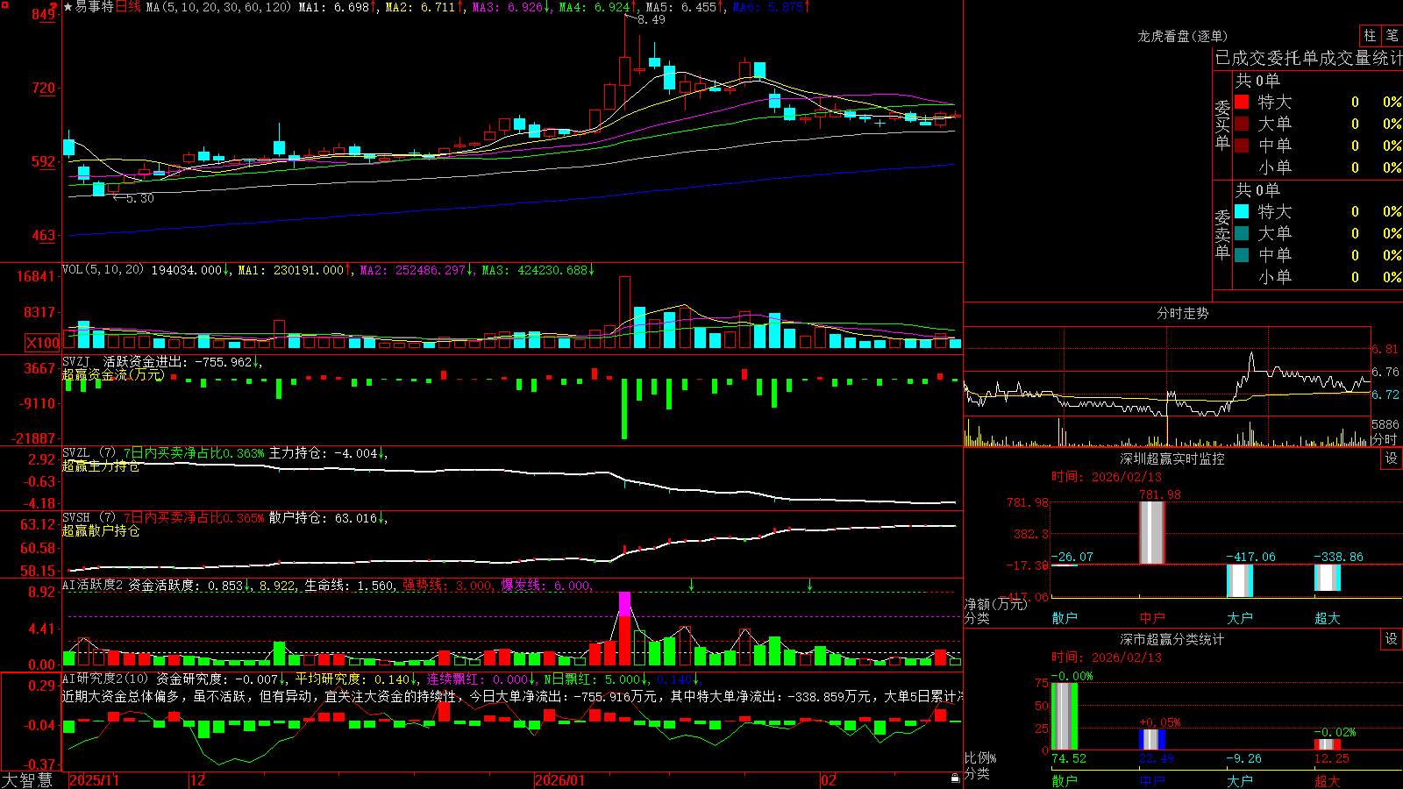Click the MA3: 6.926 value

pyautogui.click(x=511, y=7)
